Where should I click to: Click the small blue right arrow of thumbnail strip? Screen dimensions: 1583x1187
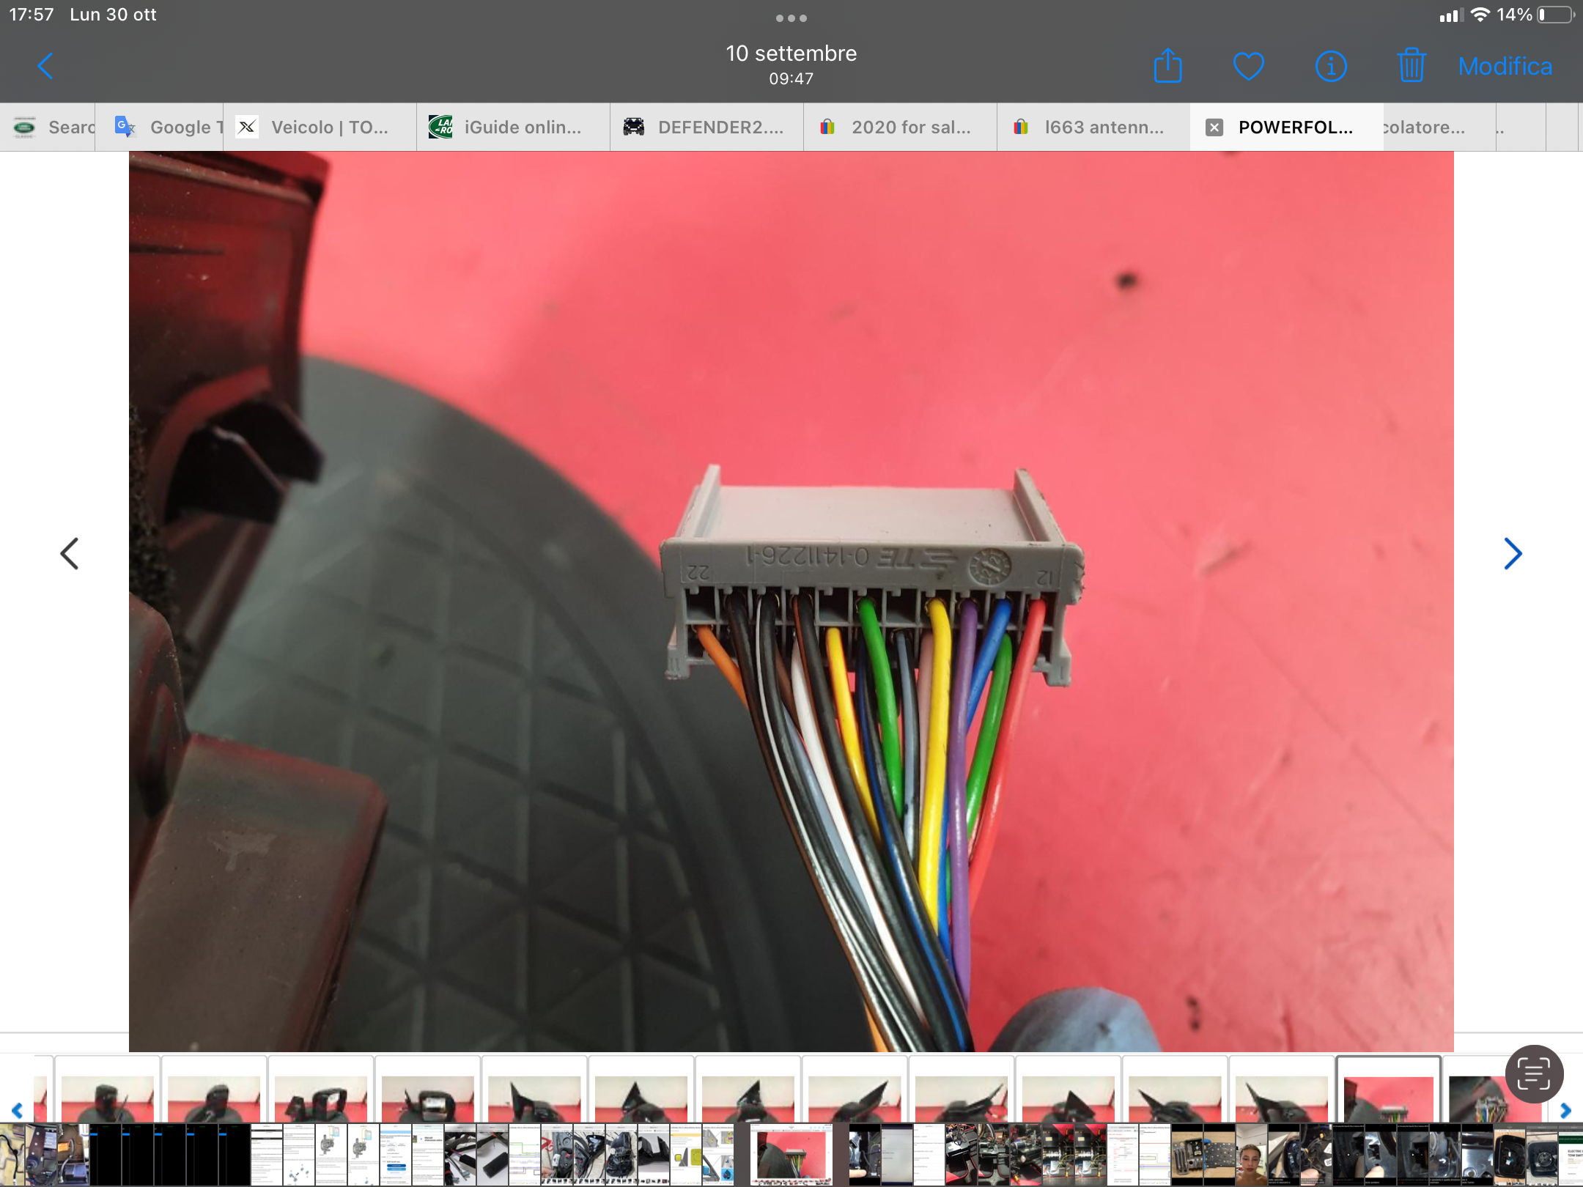tap(1565, 1110)
